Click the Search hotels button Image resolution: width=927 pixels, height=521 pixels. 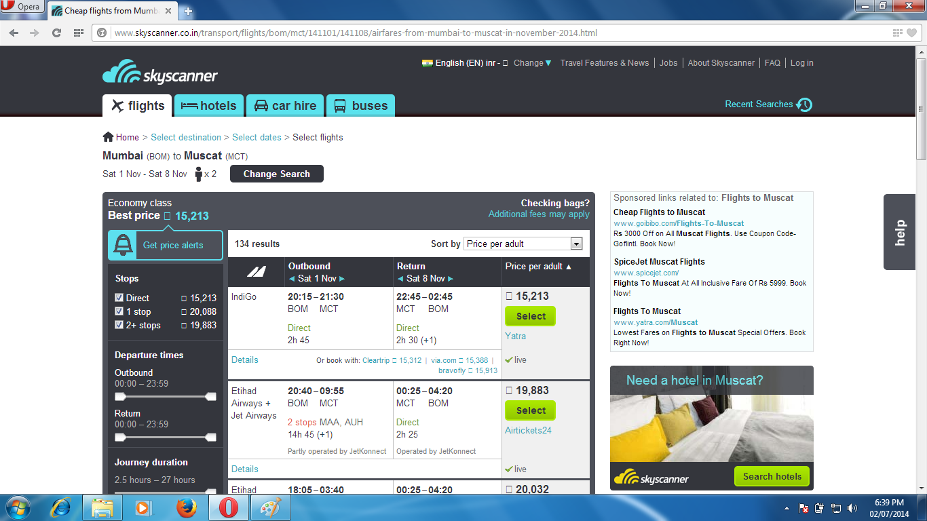point(772,476)
